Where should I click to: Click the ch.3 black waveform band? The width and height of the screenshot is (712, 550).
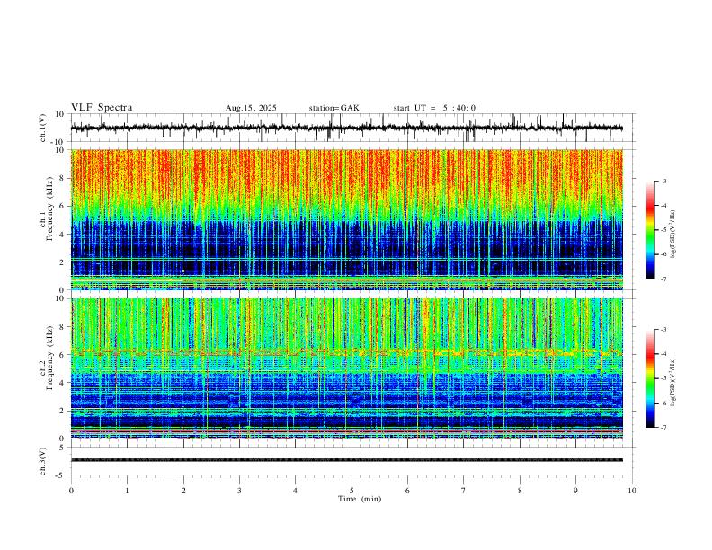point(346,460)
